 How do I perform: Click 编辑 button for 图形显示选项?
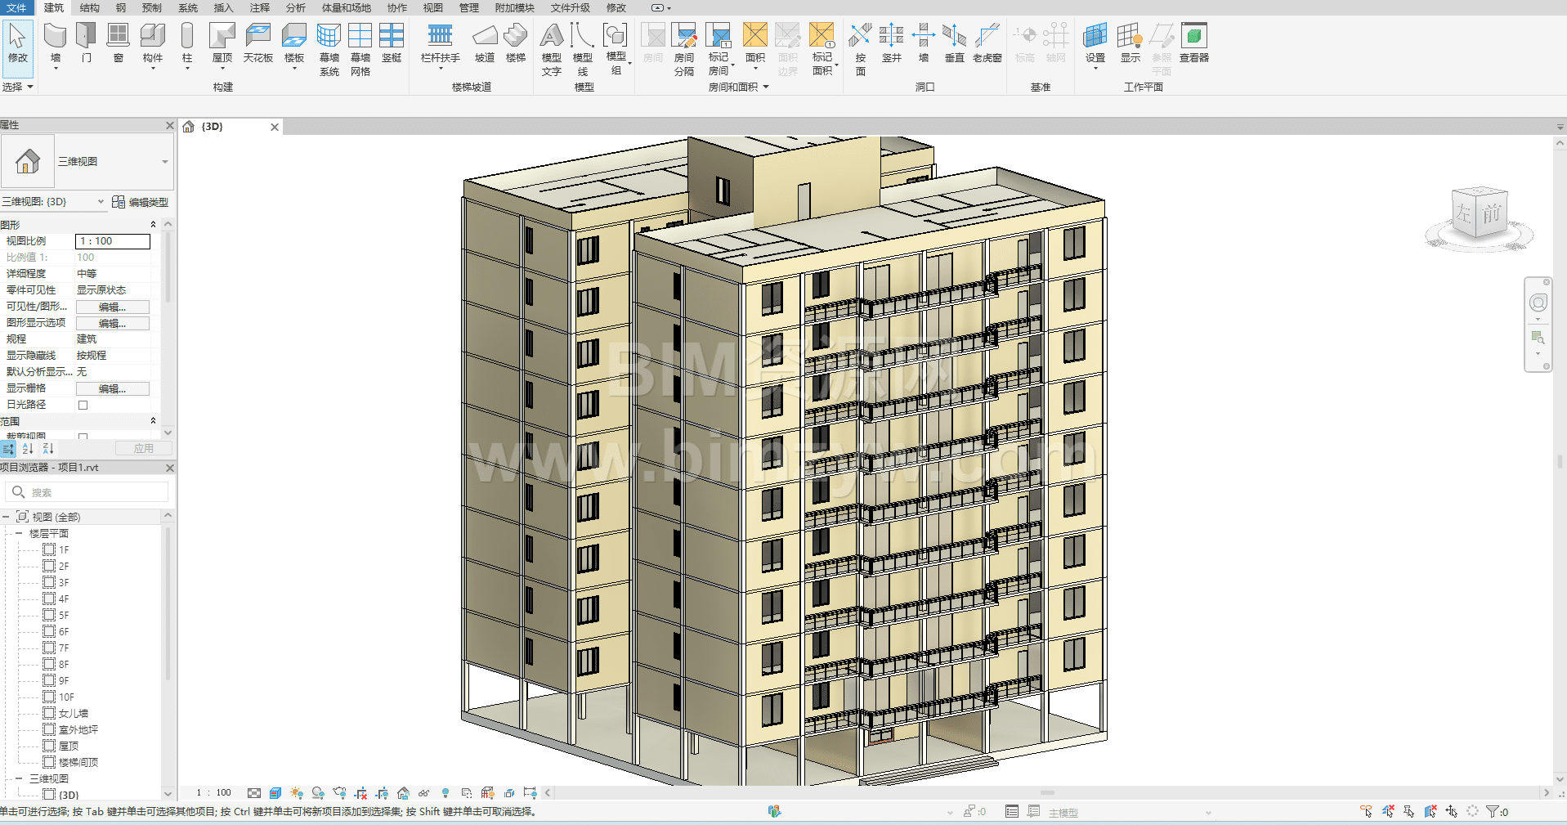point(112,323)
